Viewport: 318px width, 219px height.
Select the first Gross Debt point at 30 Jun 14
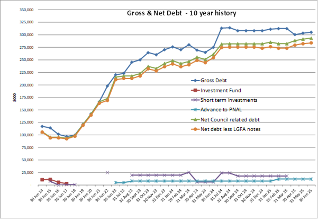(42, 126)
